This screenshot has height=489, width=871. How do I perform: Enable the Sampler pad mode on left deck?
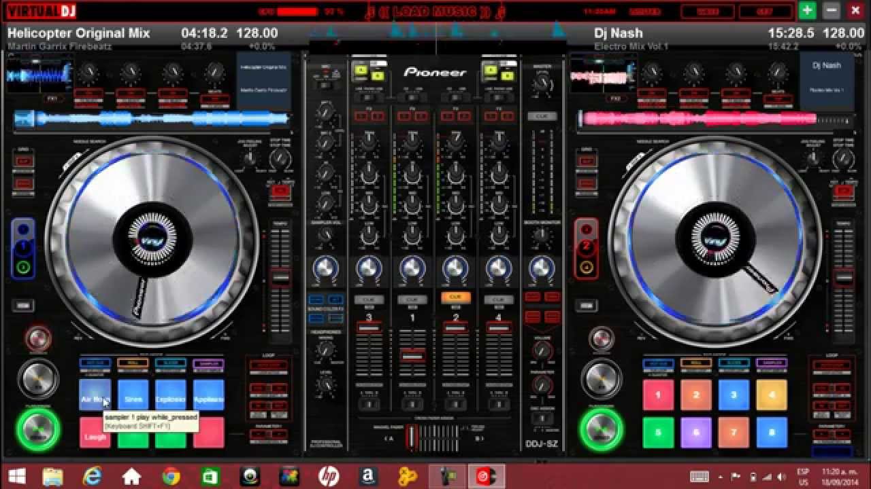point(208,363)
